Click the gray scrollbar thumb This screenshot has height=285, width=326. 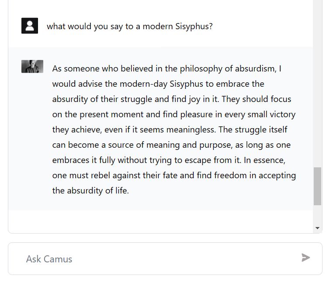pos(318,186)
